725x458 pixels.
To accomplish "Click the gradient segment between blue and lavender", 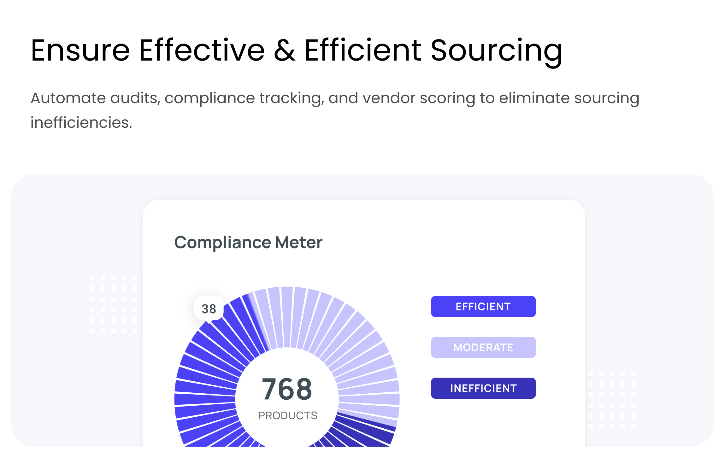I will [x=257, y=322].
